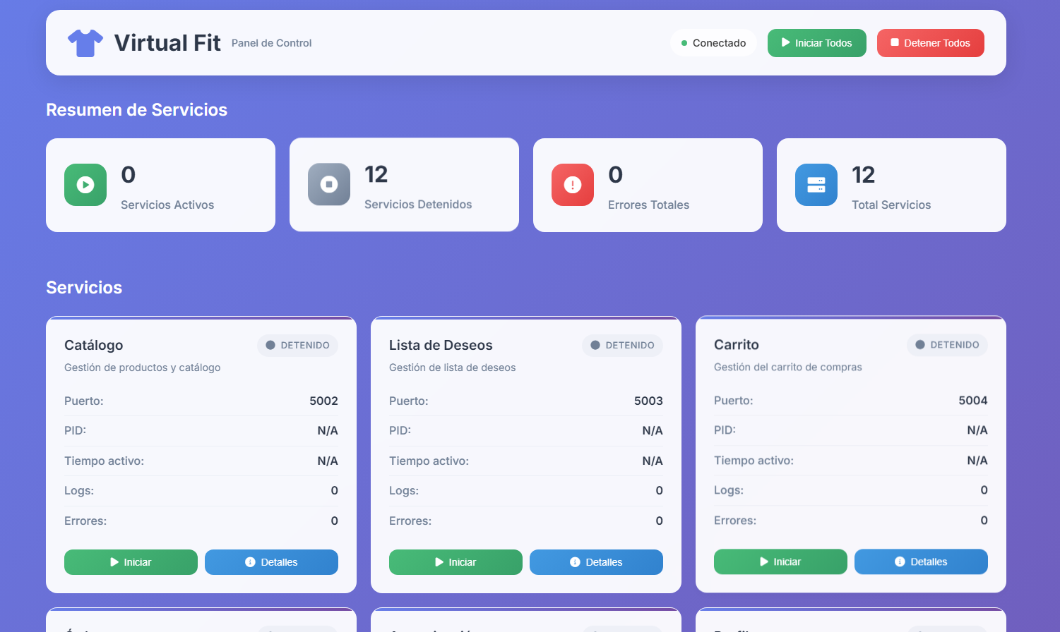The image size is (1060, 632).
Task: Click the 'Servicios Detenidos' label
Action: point(418,204)
